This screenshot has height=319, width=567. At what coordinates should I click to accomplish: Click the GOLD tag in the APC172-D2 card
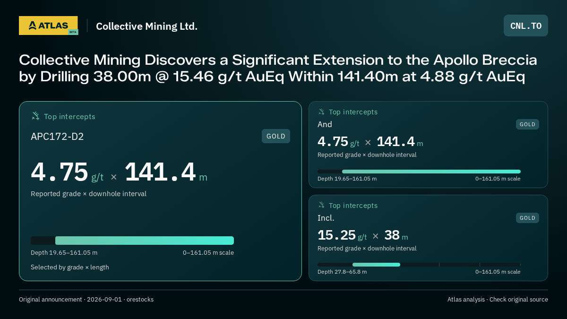tap(276, 136)
